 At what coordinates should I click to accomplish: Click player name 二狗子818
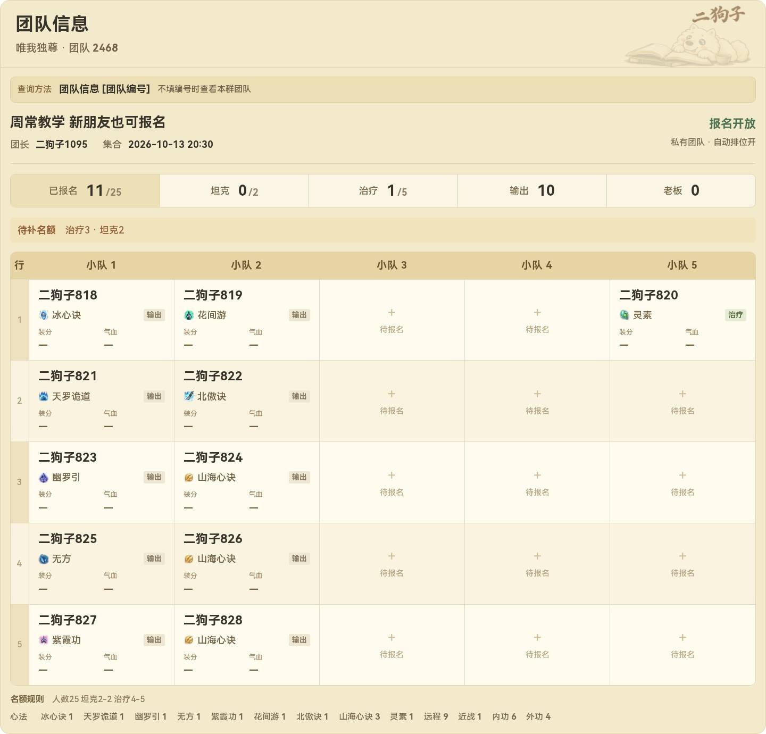coord(68,295)
